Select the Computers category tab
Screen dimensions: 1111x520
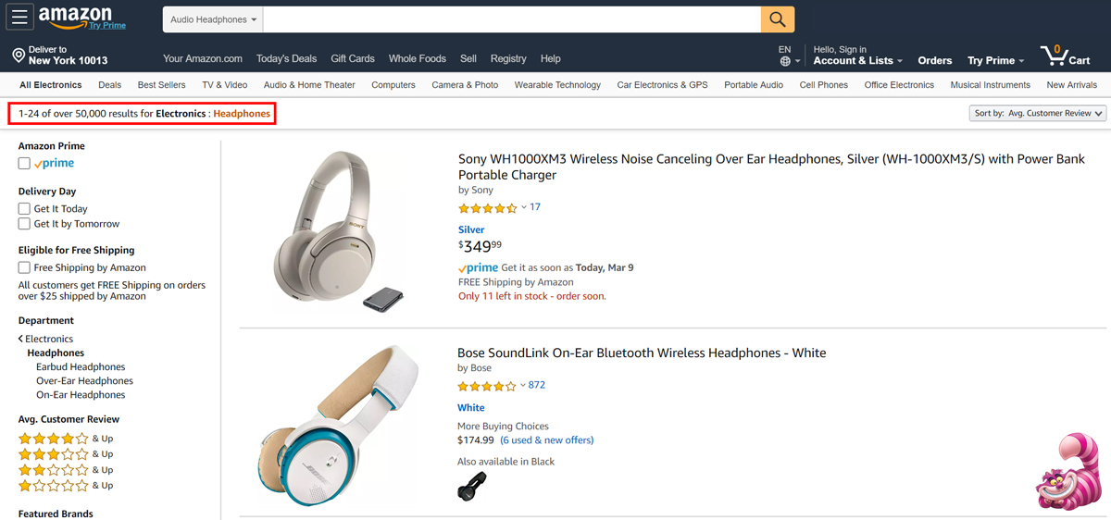click(x=393, y=85)
